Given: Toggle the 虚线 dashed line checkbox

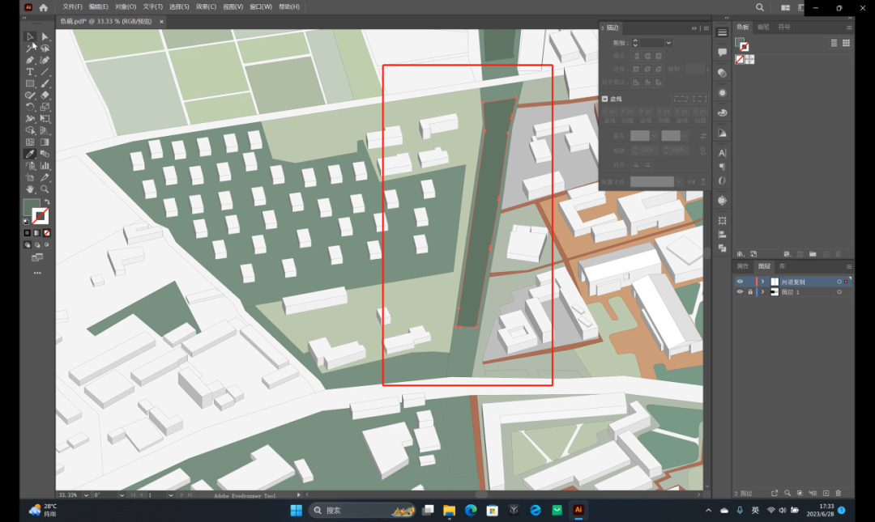Looking at the screenshot, I should point(605,99).
